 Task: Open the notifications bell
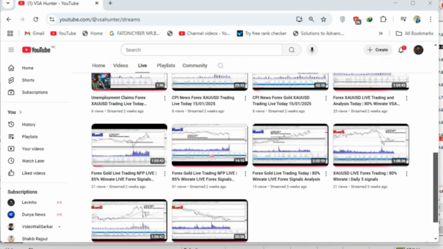pyautogui.click(x=401, y=50)
